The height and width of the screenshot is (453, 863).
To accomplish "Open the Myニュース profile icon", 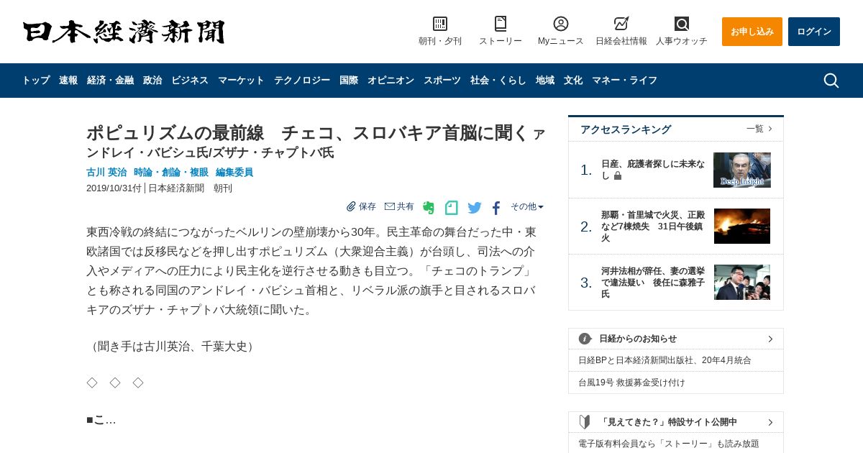I will coord(561,24).
